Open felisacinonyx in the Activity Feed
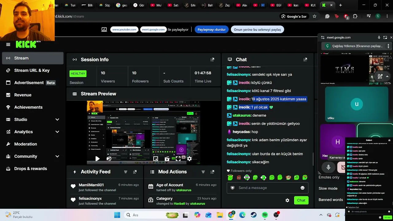 tap(90, 199)
